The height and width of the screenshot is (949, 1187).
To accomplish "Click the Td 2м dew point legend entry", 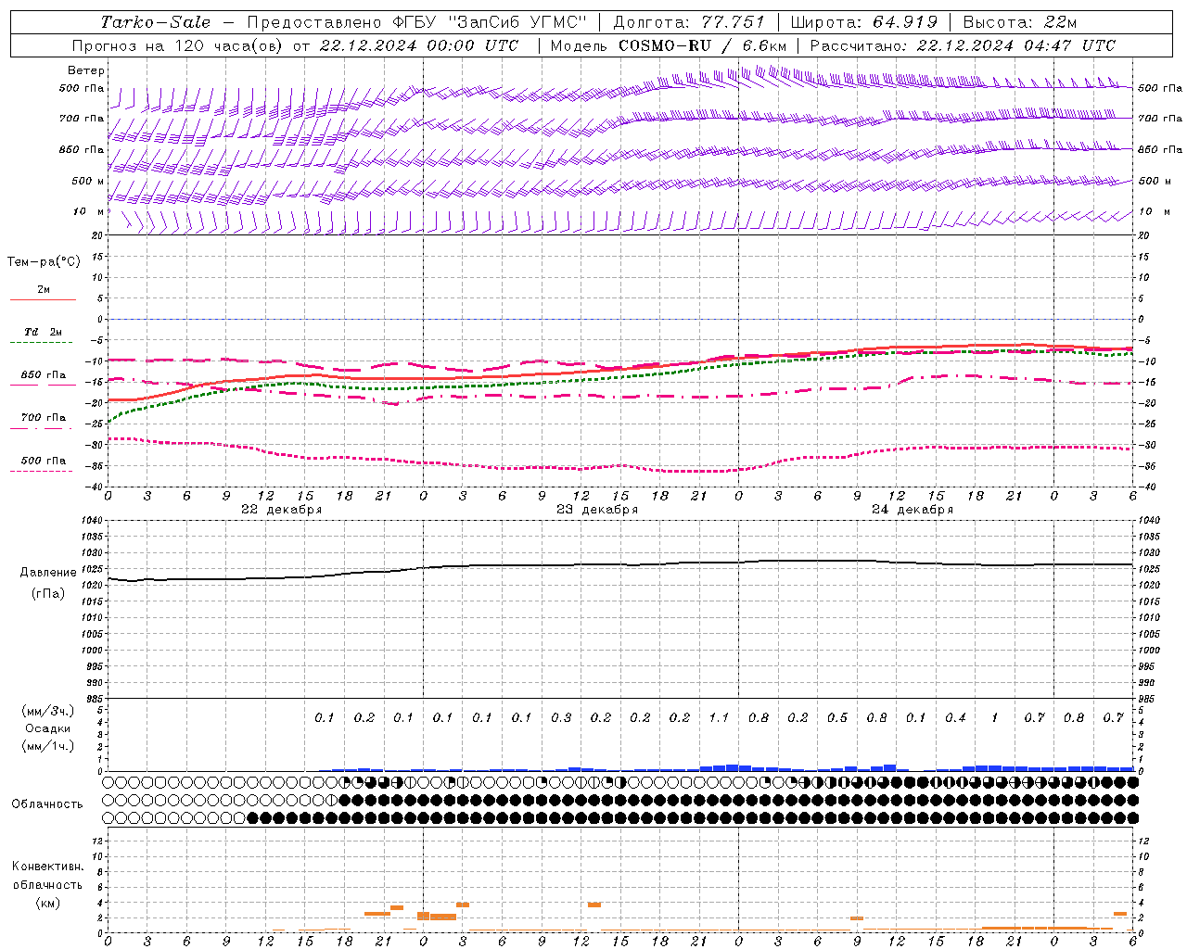I will 43,332.
